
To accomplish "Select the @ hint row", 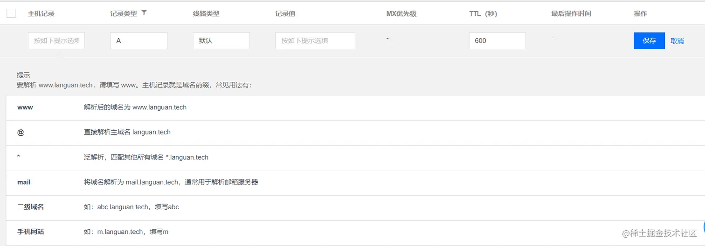I will (x=355, y=133).
